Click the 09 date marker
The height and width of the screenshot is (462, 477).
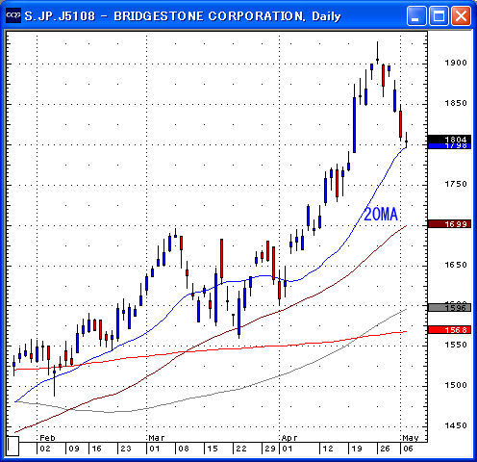click(x=74, y=449)
